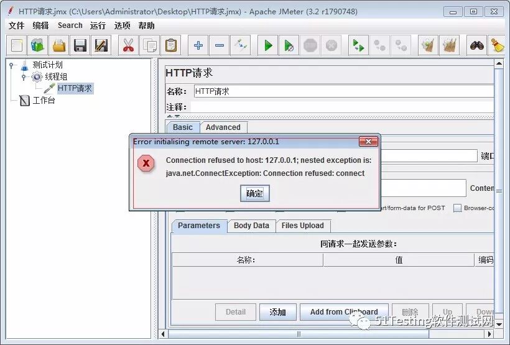Click Remote Stop All icon
Screen dimensions: 510x345
tap(379, 45)
